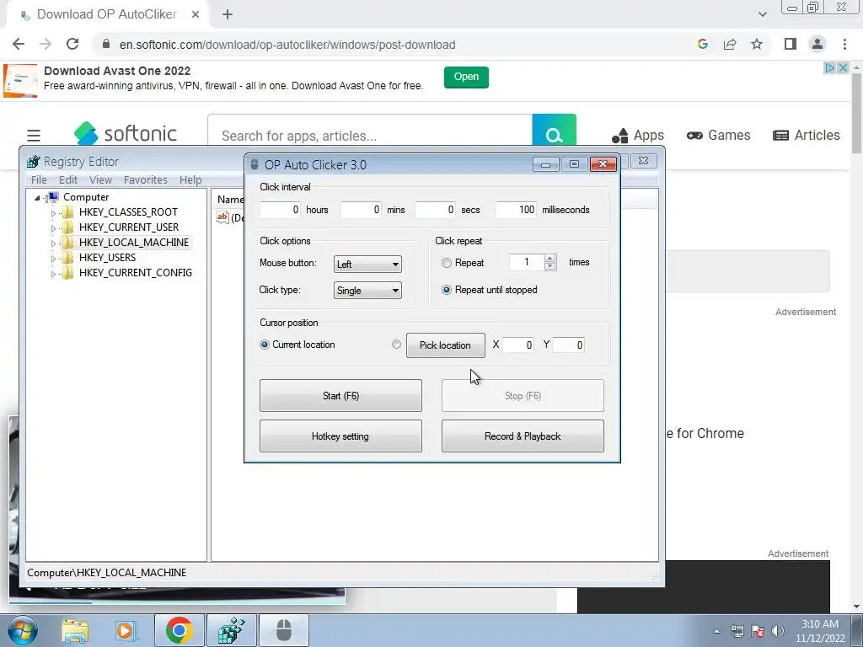
Task: Open the tab search chevron
Action: pyautogui.click(x=762, y=14)
